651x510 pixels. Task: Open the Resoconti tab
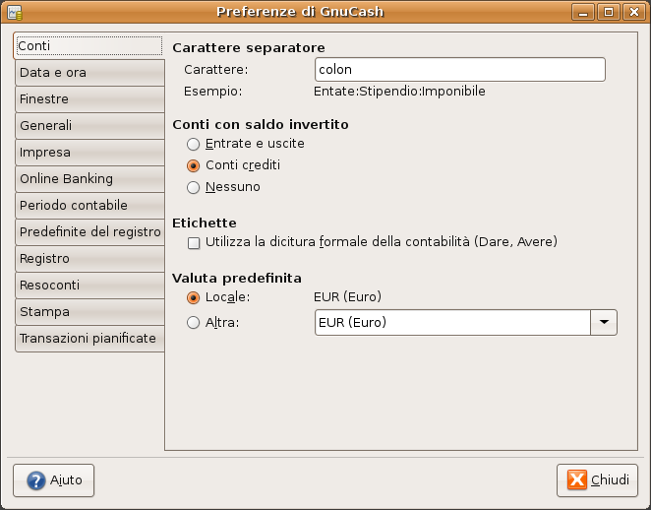tap(89, 286)
